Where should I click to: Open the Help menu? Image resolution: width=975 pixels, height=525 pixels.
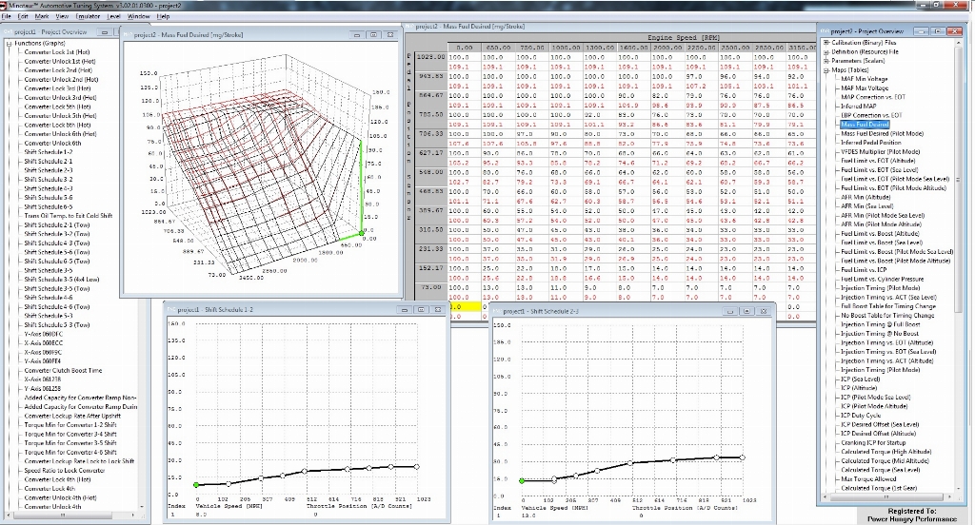click(x=163, y=16)
